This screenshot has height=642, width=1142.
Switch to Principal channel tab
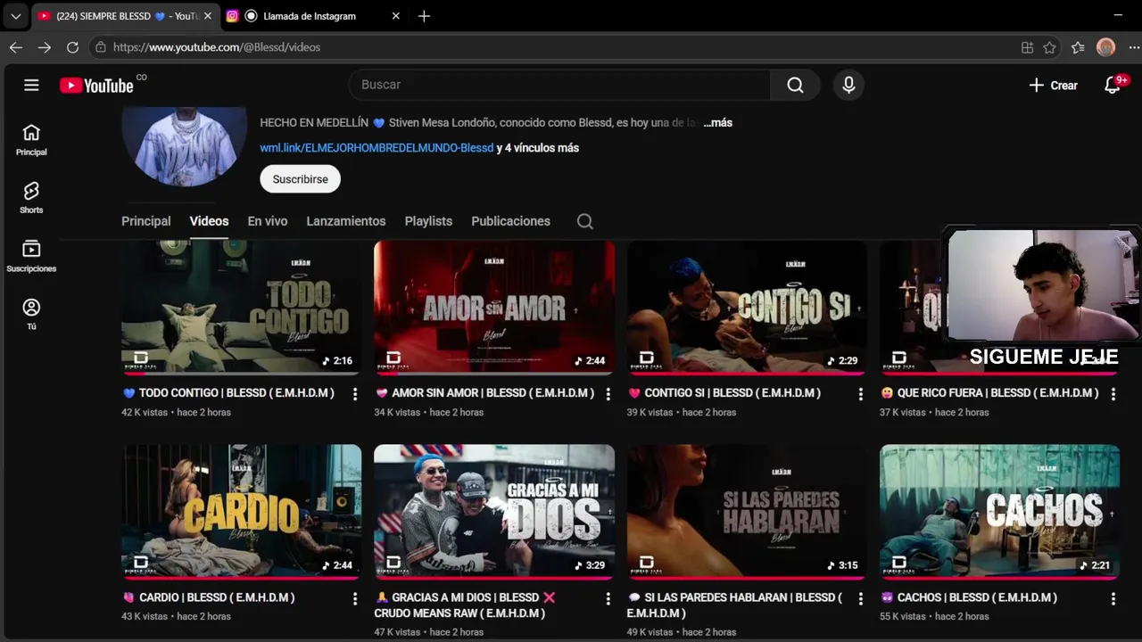pos(145,221)
